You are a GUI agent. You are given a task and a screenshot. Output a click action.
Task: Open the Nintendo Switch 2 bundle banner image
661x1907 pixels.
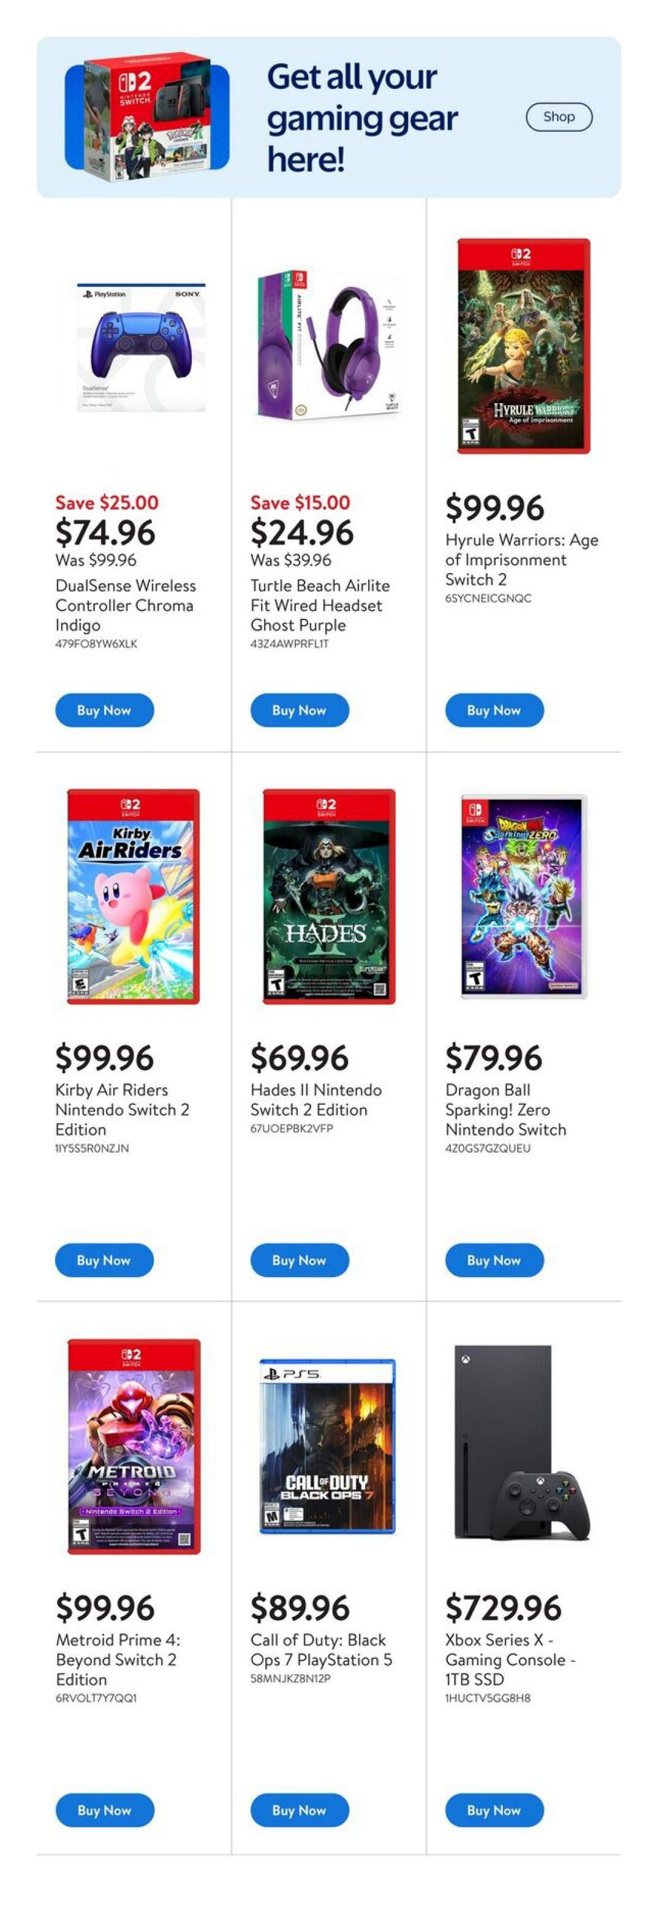(147, 117)
